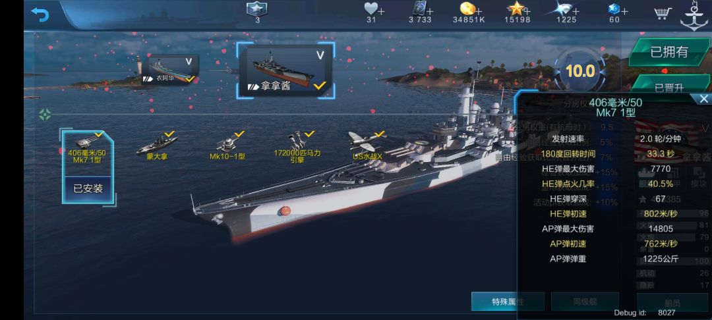Screen dimensions: 712x320
Task: Click the 已安装 installed button
Action: tap(87, 188)
